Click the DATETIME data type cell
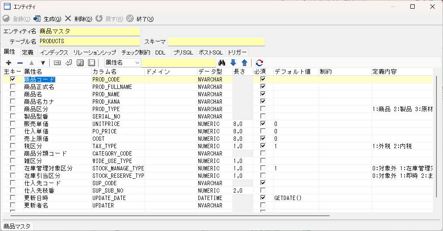The height and width of the screenshot is (231, 443). (215, 198)
